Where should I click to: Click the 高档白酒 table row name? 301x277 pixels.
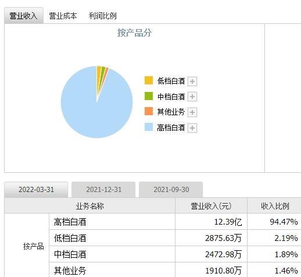point(70,222)
